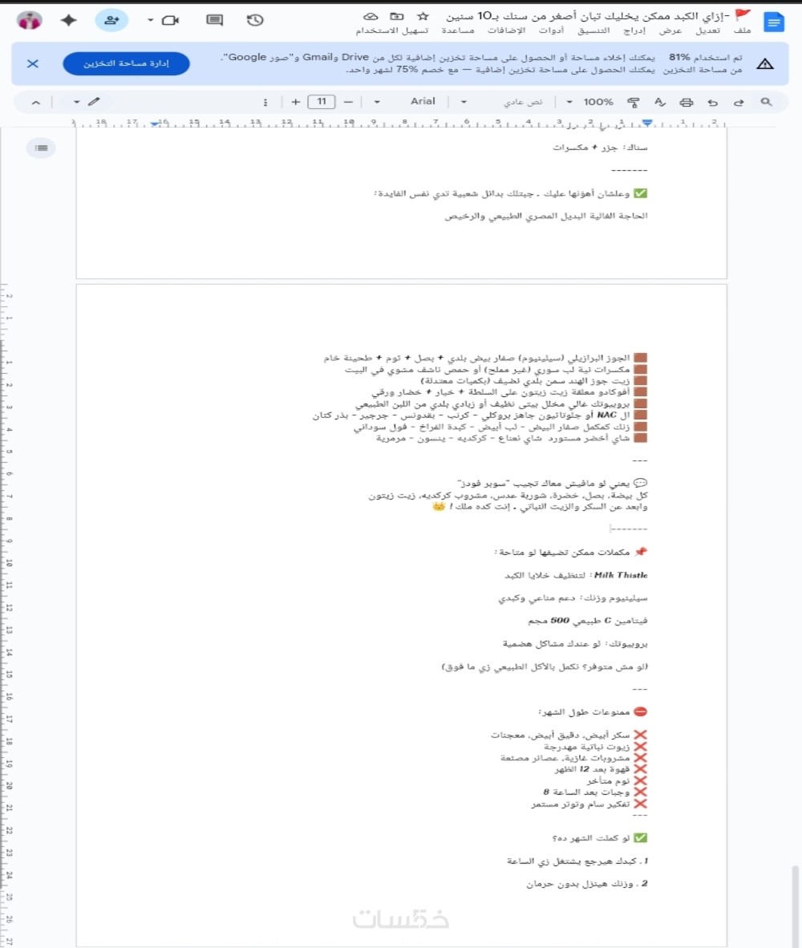
Task: Redo the last action
Action: 739,102
